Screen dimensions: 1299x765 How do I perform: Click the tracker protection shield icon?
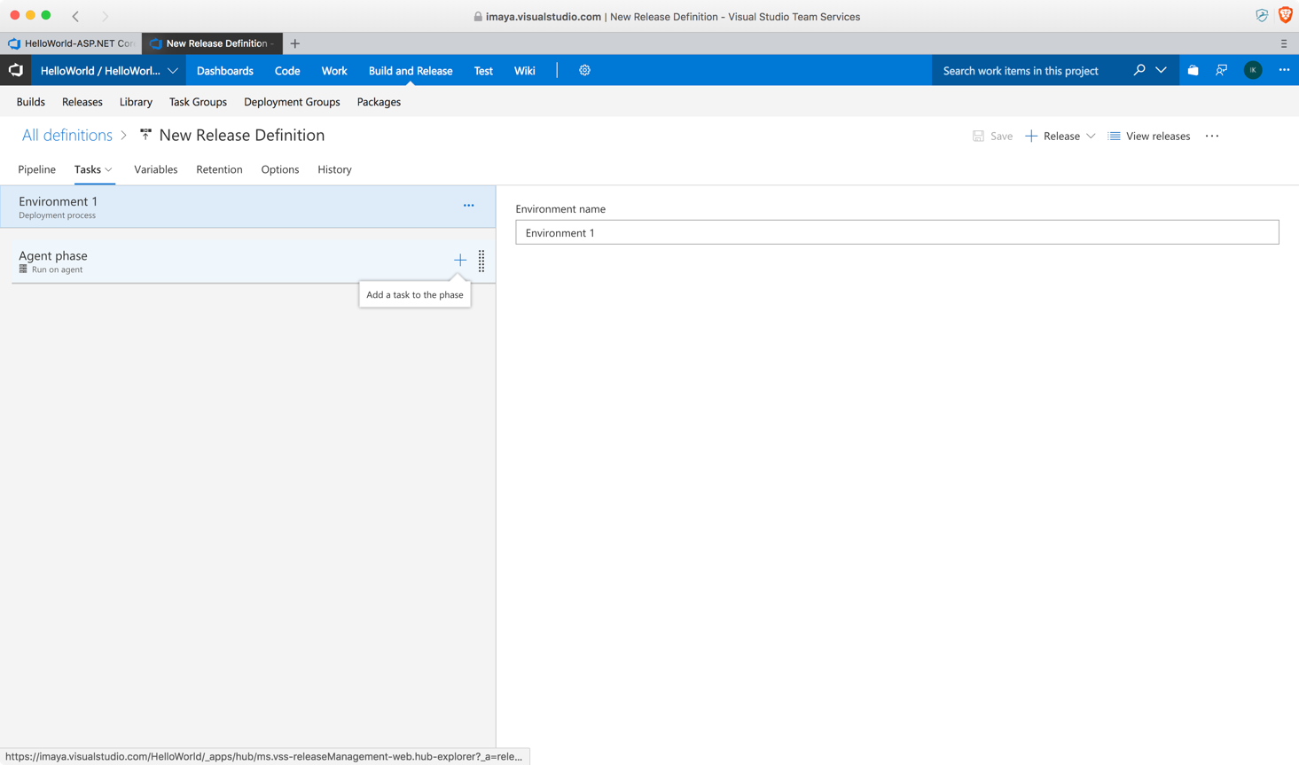point(1262,15)
